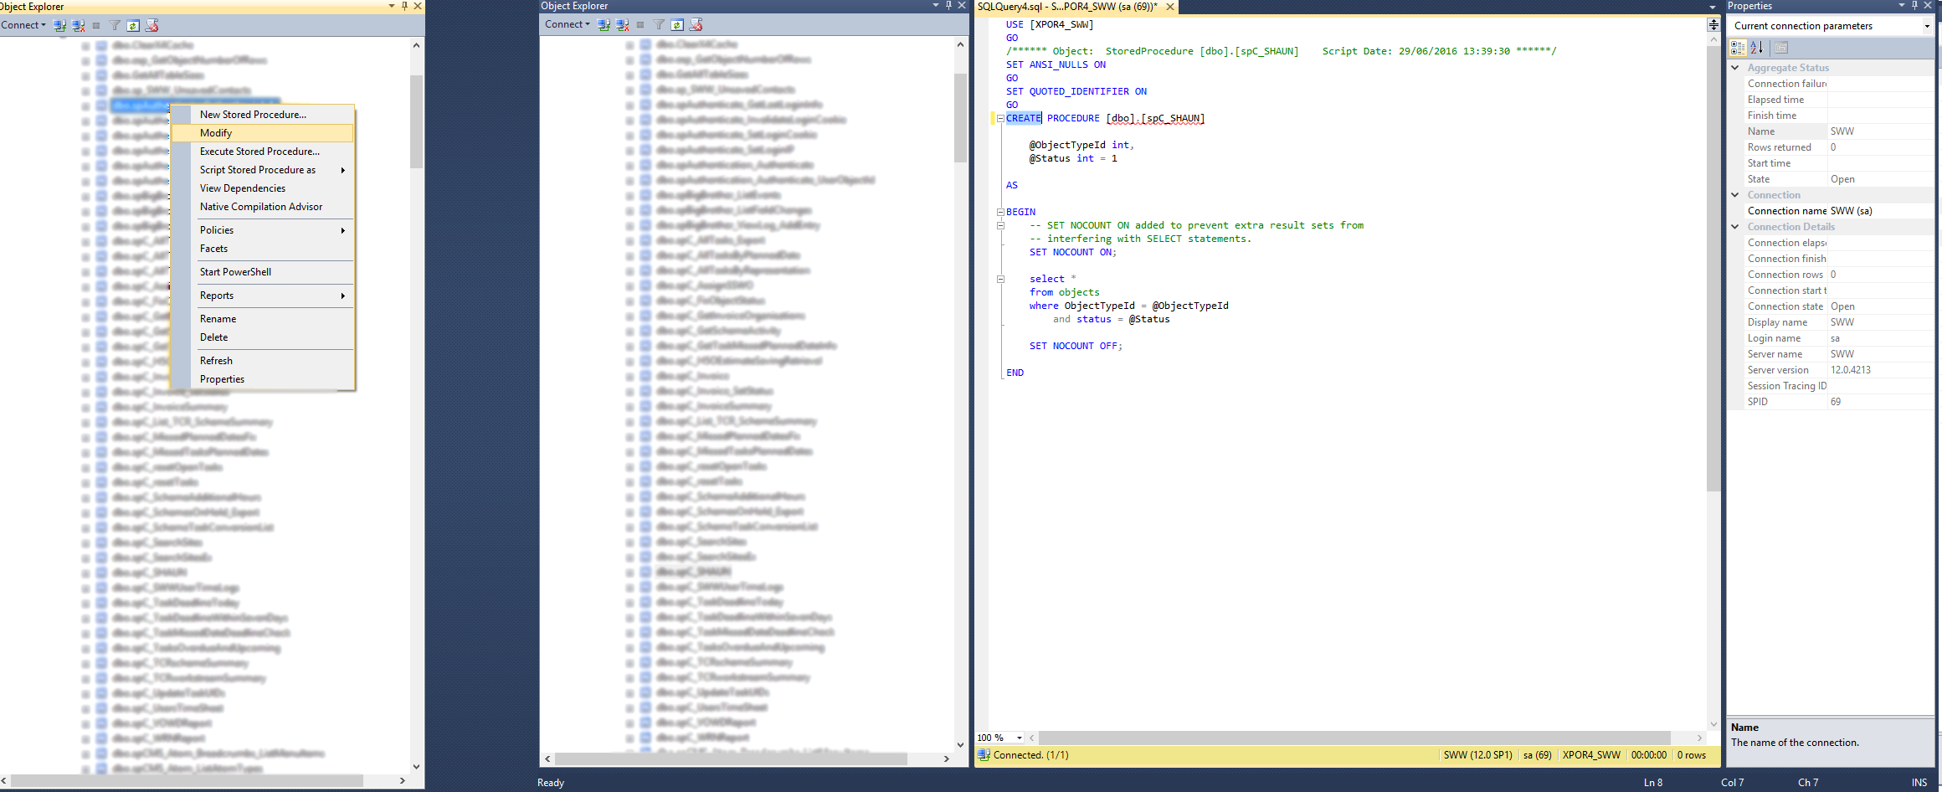
Task: Open Script Stored Procedure as submenu
Action: [x=262, y=170]
